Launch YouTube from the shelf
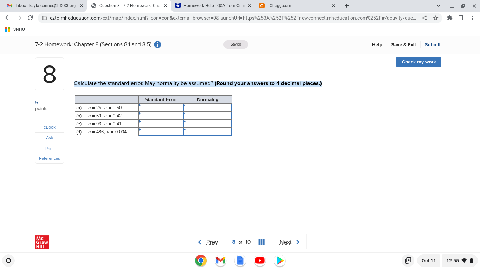Image resolution: width=480 pixels, height=269 pixels. (260, 261)
